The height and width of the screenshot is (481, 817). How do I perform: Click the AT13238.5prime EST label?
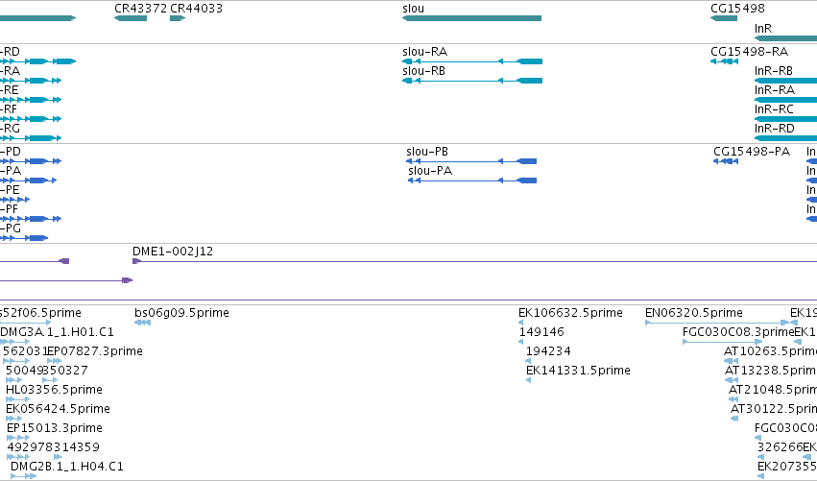771,371
